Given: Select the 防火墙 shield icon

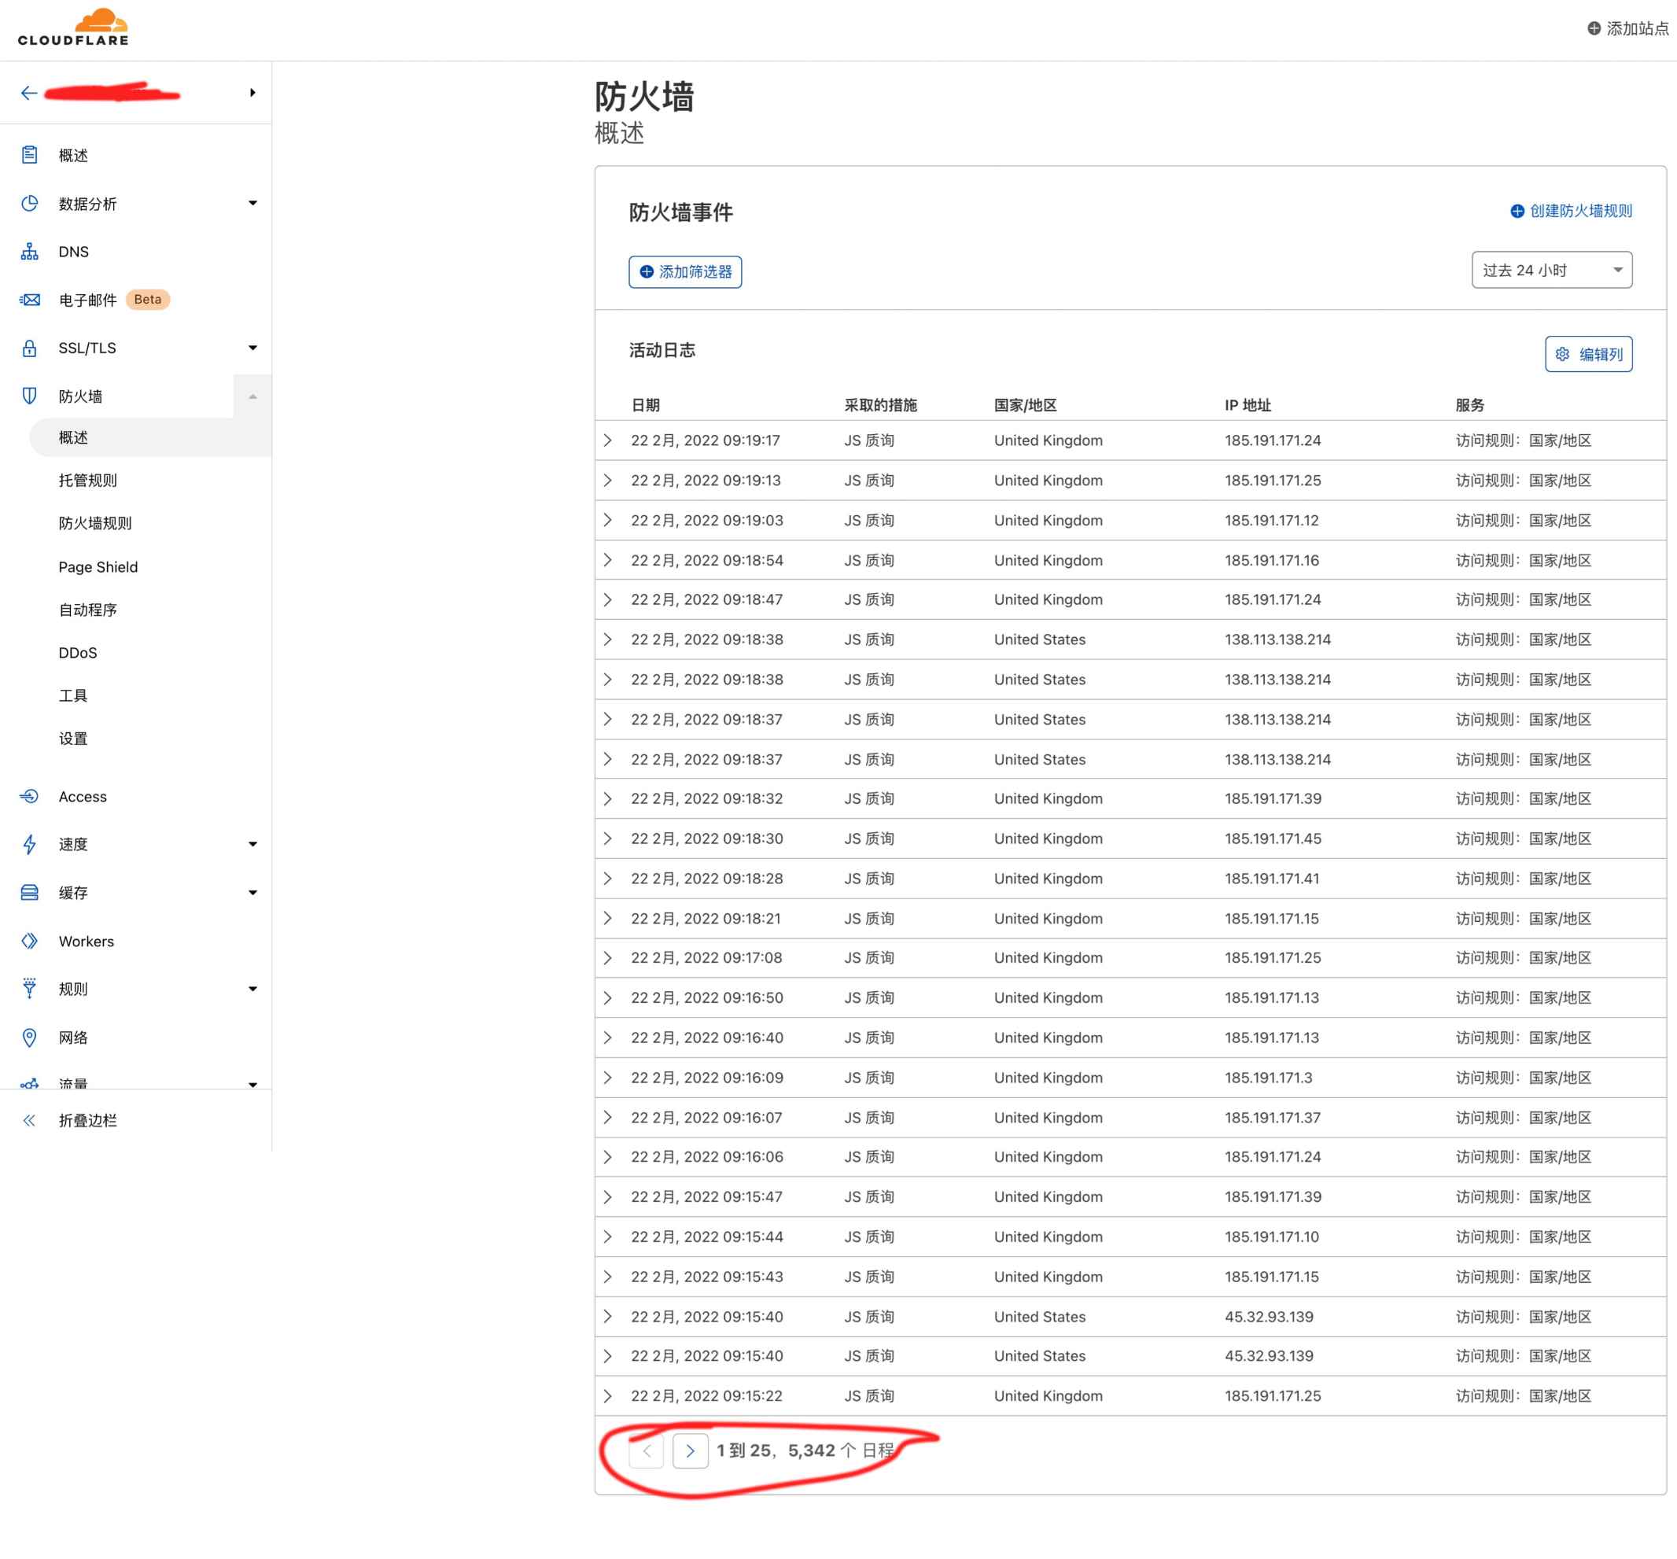Looking at the screenshot, I should [30, 395].
